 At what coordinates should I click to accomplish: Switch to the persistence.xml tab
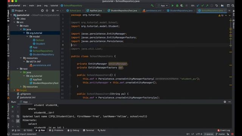click(x=152, y=11)
